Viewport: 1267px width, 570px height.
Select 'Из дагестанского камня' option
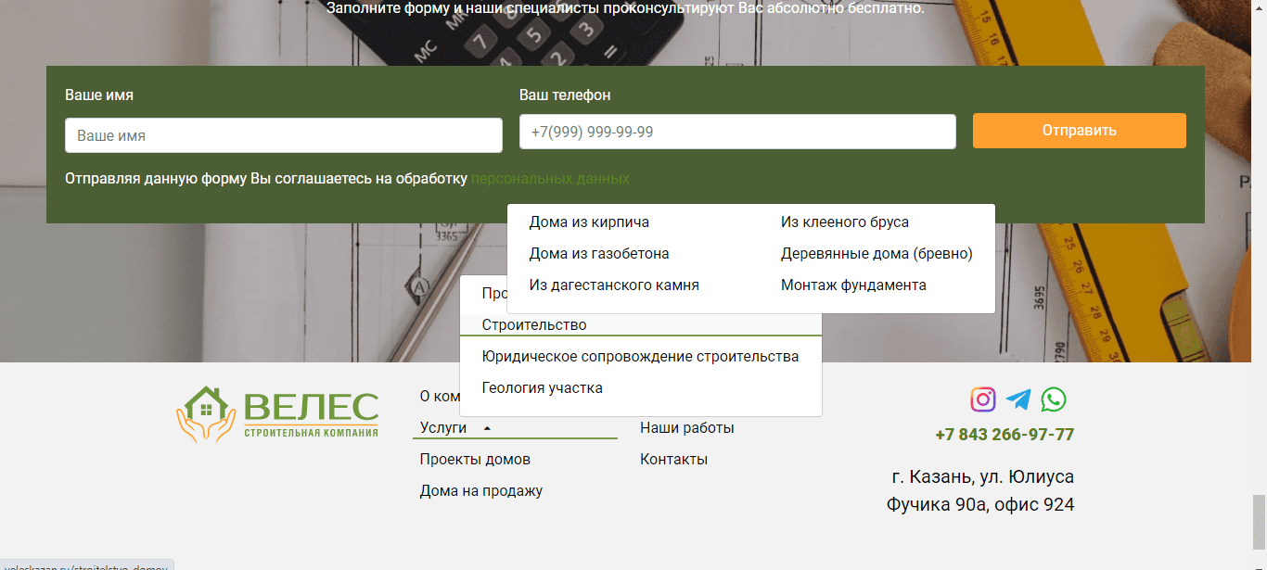click(613, 285)
